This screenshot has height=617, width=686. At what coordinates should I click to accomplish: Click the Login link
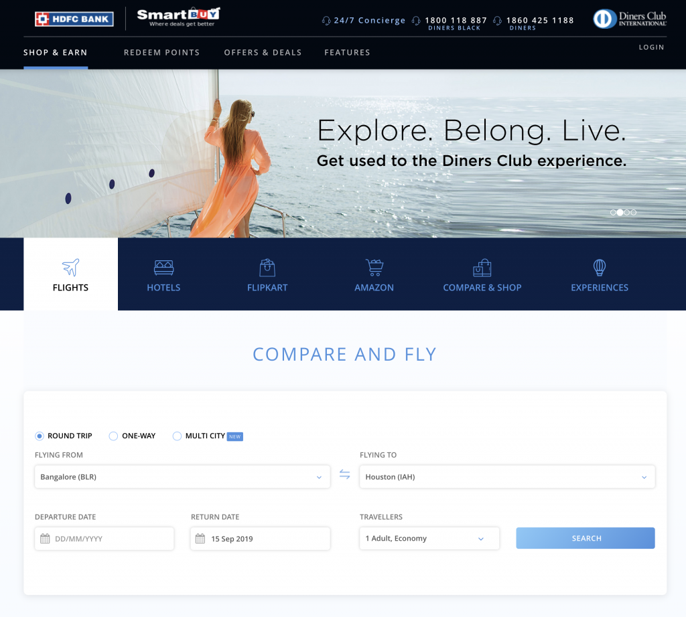pos(651,48)
